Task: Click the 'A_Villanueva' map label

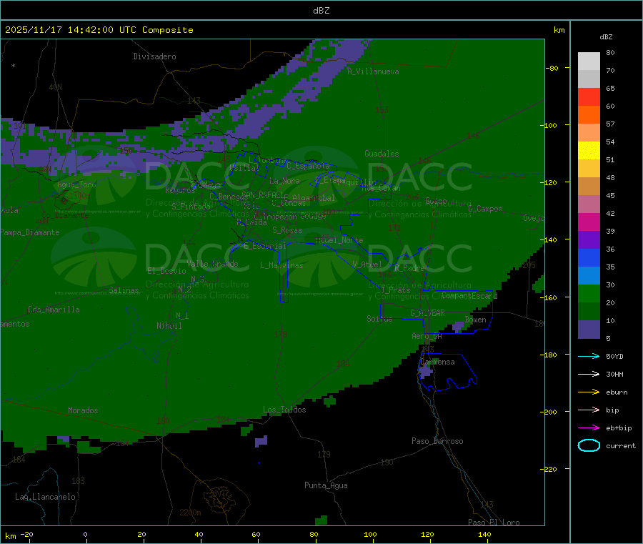Action: coord(373,71)
